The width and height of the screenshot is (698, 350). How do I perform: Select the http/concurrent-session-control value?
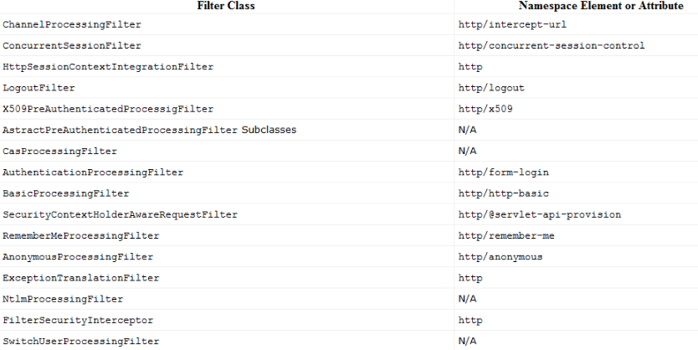[x=552, y=46]
